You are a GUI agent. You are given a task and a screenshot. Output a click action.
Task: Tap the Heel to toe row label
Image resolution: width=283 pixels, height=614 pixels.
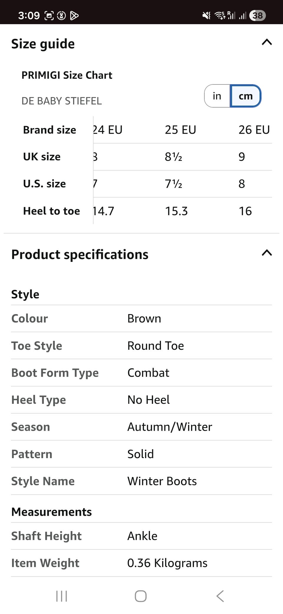[52, 211]
